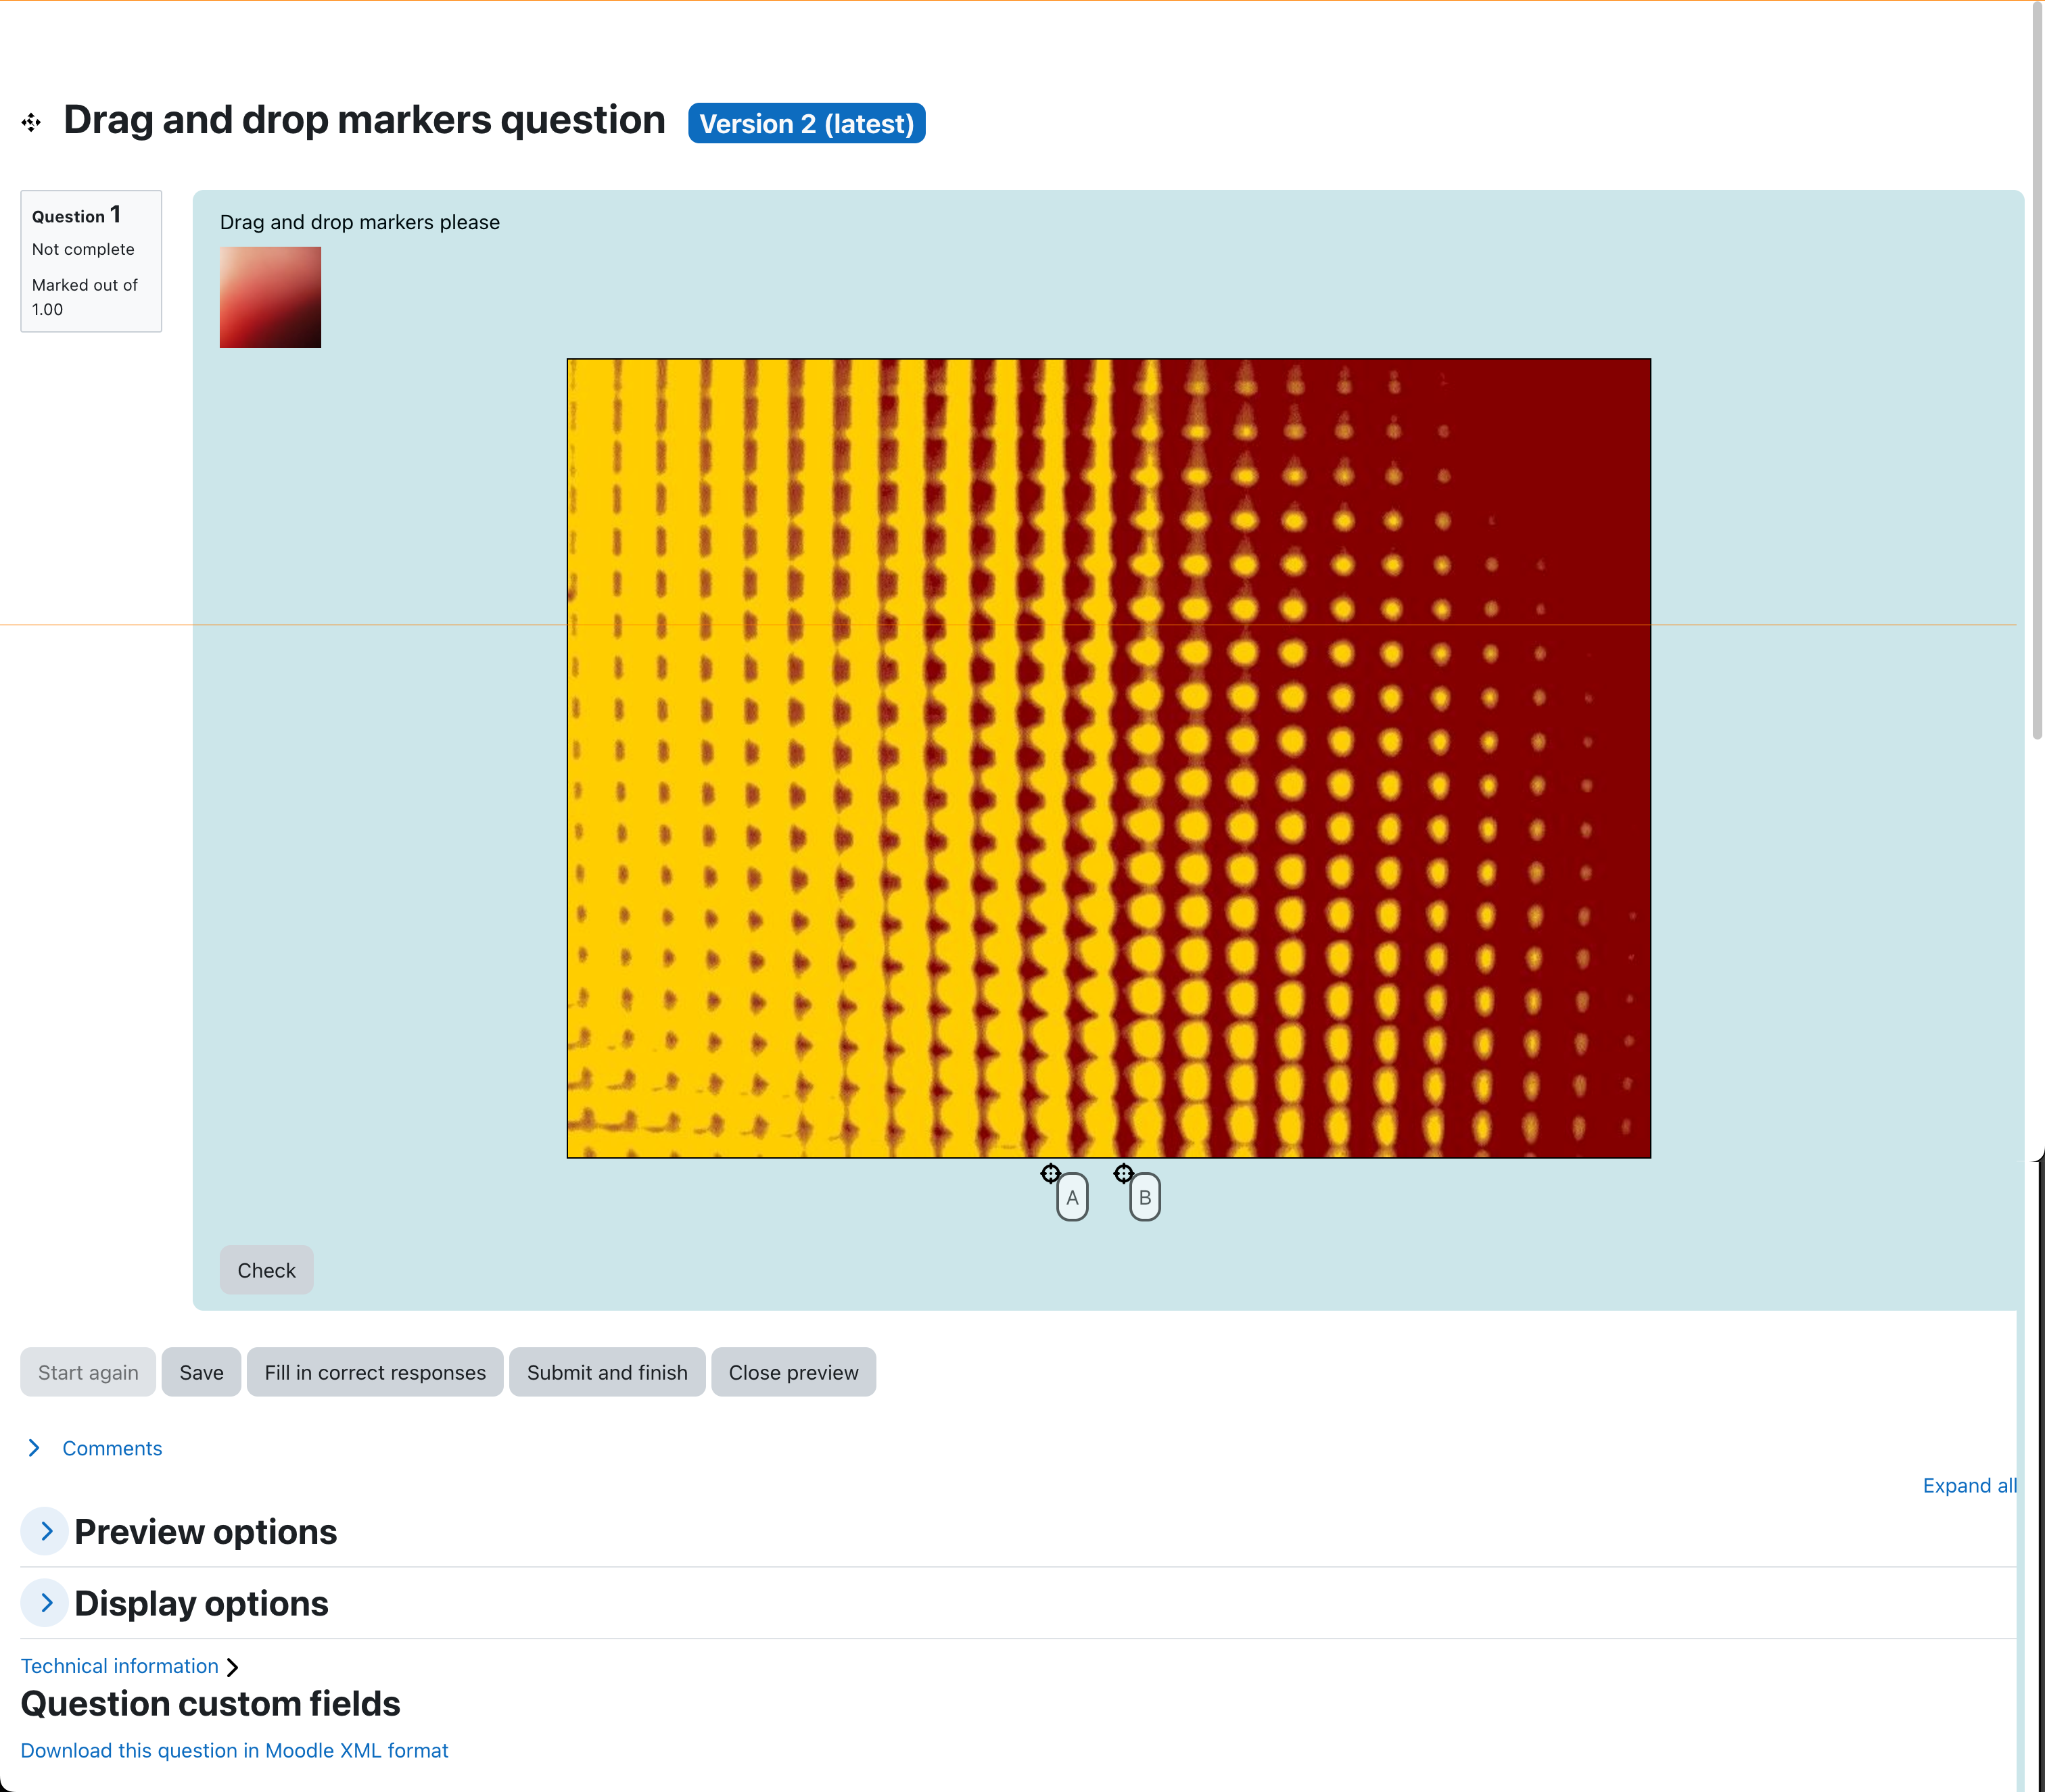Click the yellow-red halftone drop zone image
This screenshot has width=2045, height=1792.
tap(1108, 758)
